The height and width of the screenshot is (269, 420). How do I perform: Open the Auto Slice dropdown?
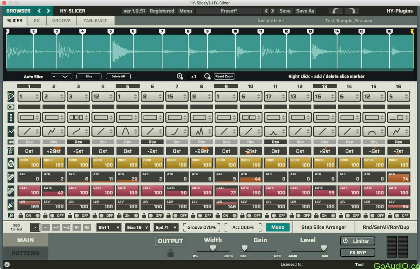pos(61,76)
